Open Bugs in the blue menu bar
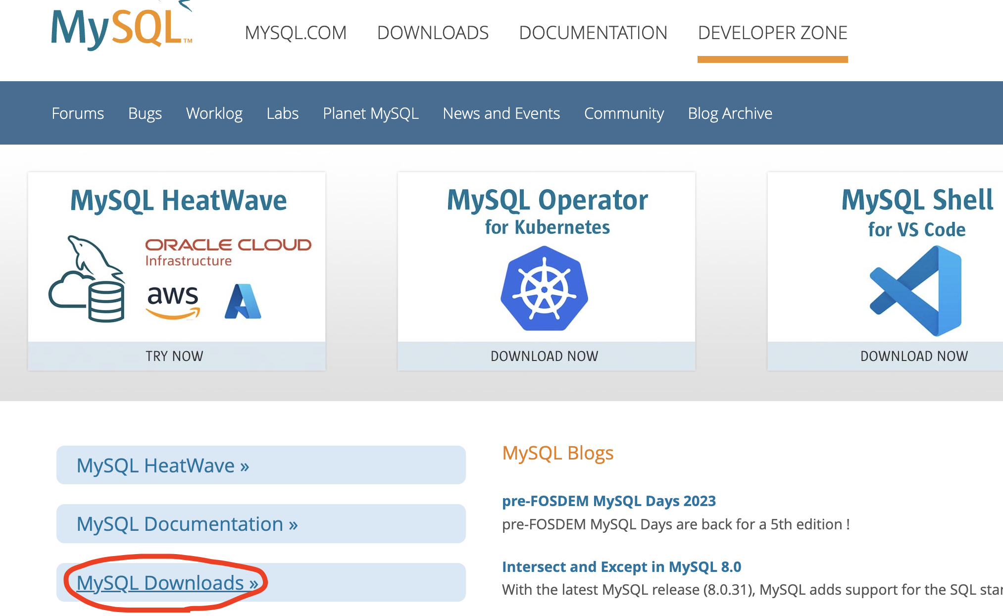The height and width of the screenshot is (616, 1003). pos(145,113)
